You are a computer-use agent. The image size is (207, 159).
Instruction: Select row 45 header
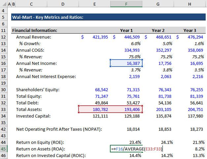(3, 149)
